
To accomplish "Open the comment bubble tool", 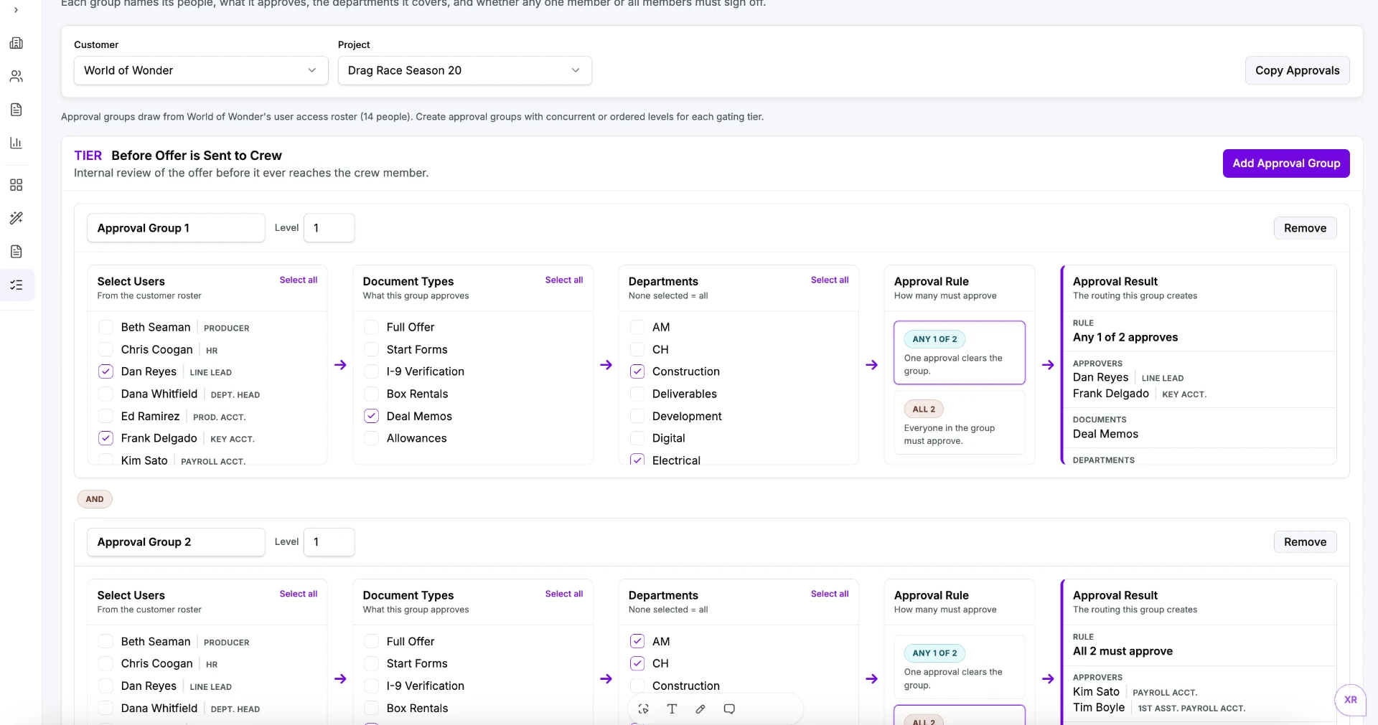I will pyautogui.click(x=729, y=709).
